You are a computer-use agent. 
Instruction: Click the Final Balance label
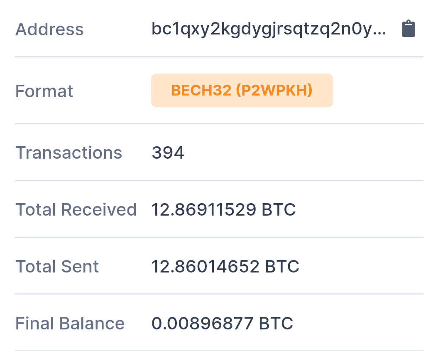[70, 323]
